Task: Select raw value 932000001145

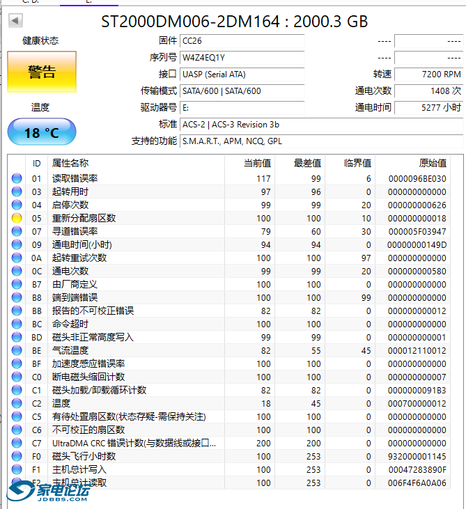Action: tap(417, 457)
